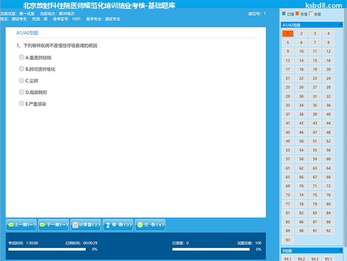Screen dimensions: 347x261
Task: Click the 已用时间 elapsed time value
Action: click(x=90, y=243)
